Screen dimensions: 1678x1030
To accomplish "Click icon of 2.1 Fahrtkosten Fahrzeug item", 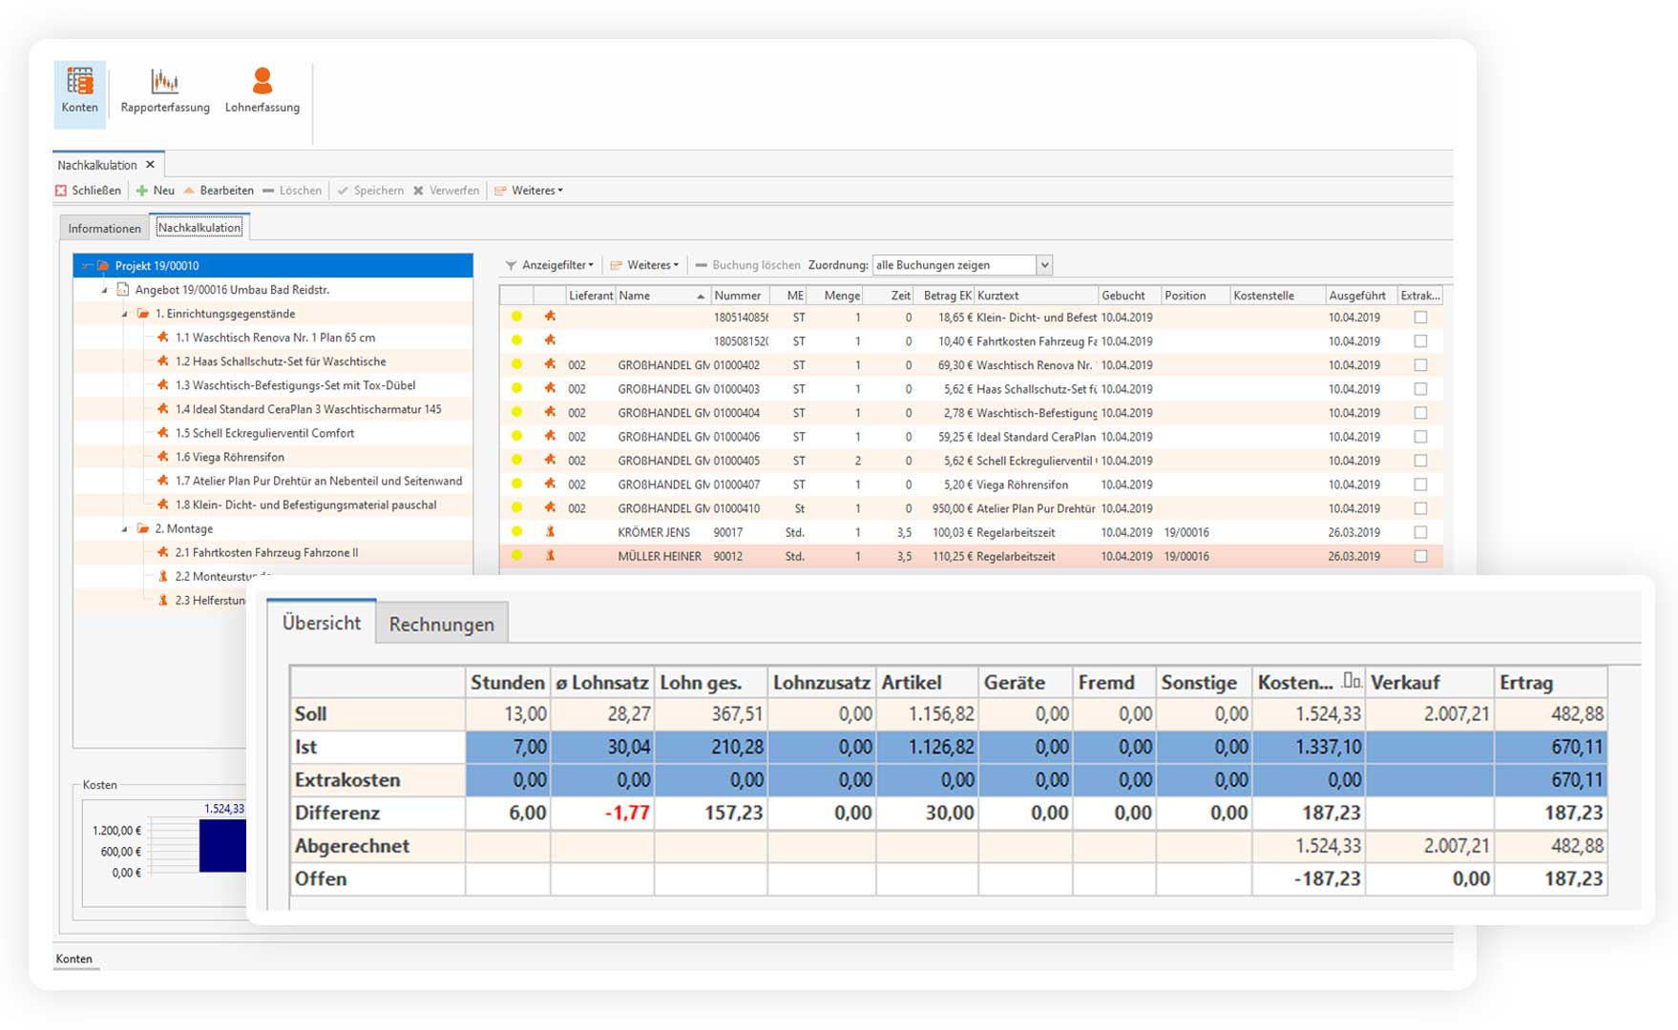I will 163,552.
